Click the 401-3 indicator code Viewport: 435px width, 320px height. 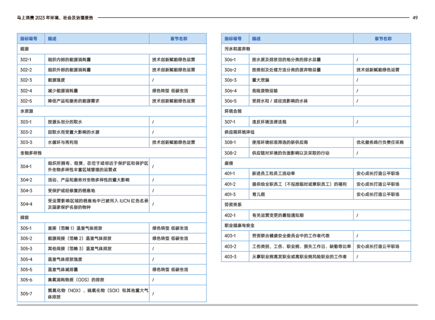pos(230,194)
